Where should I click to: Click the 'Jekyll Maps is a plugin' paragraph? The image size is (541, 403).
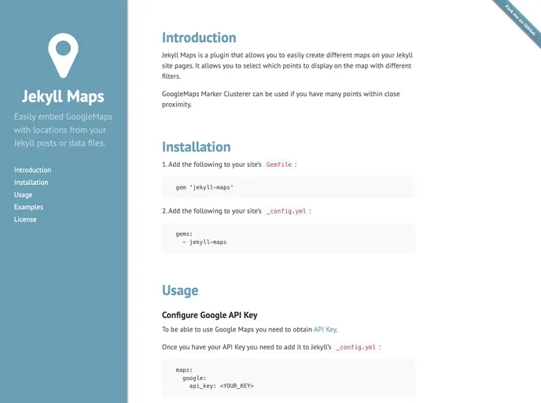click(287, 65)
